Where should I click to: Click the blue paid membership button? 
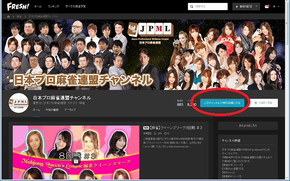point(222,103)
